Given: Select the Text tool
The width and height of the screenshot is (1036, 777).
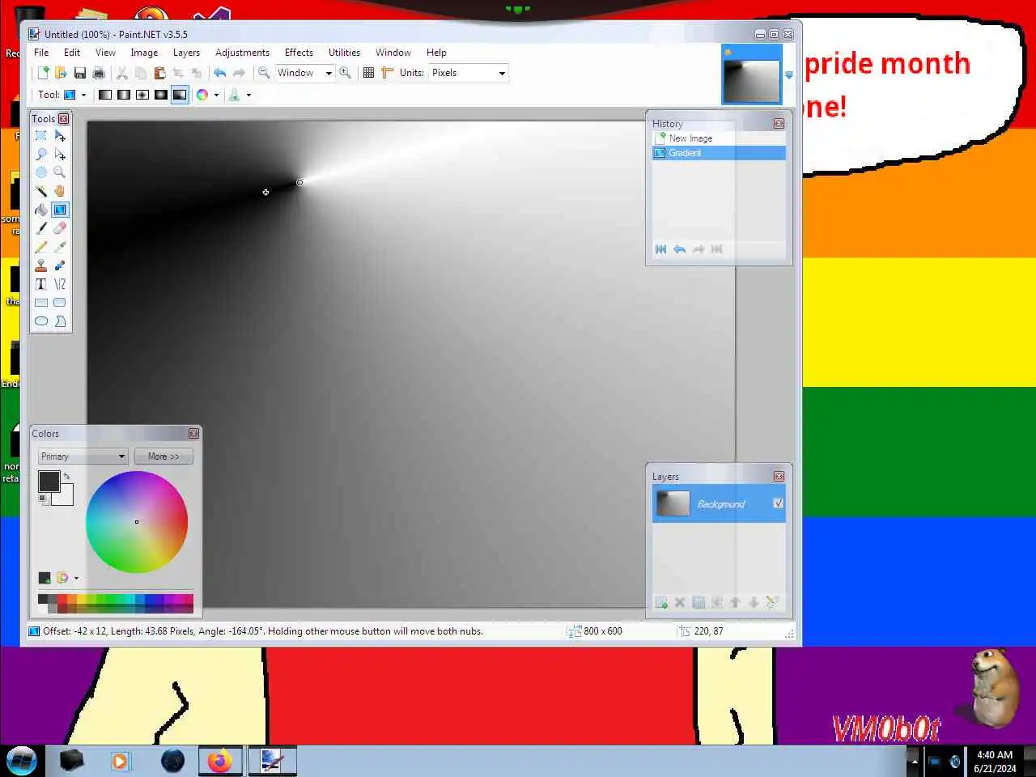Looking at the screenshot, I should [x=41, y=284].
